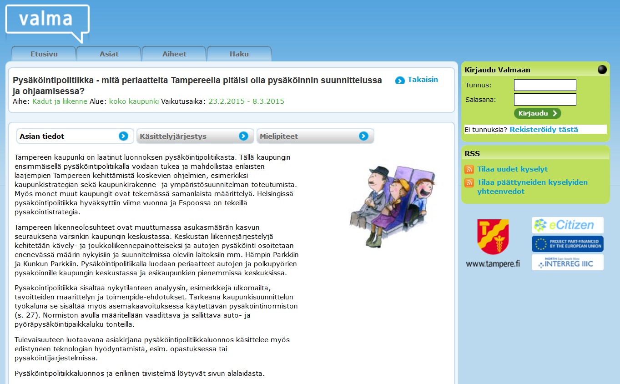Switch to the Aiheet tab

coord(174,54)
